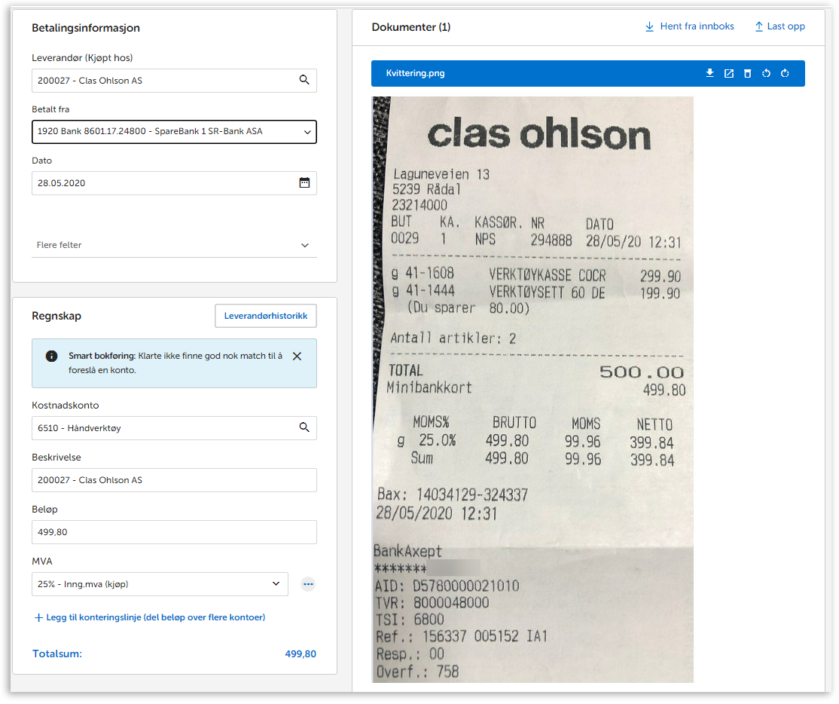The height and width of the screenshot is (704, 839).
Task: Open the Betalt fra bank account dropdown
Action: [x=174, y=132]
